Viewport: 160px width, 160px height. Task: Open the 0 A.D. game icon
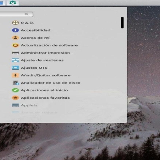[x=16, y=23]
